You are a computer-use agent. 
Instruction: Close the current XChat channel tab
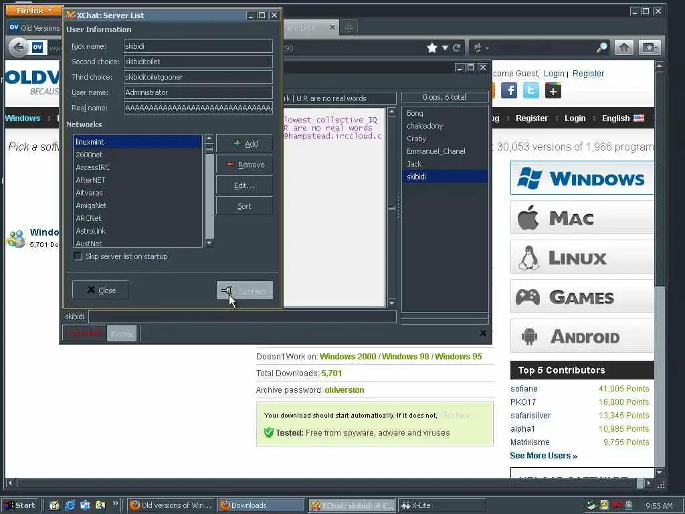click(483, 333)
